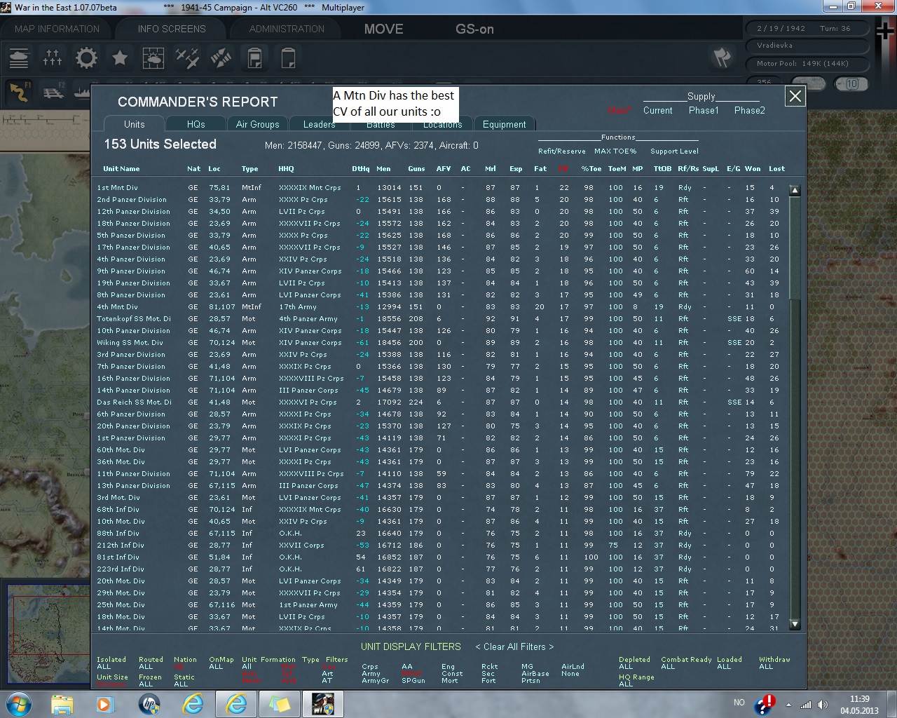Select the Phase2 supply view
The width and height of the screenshot is (897, 718).
pos(750,110)
